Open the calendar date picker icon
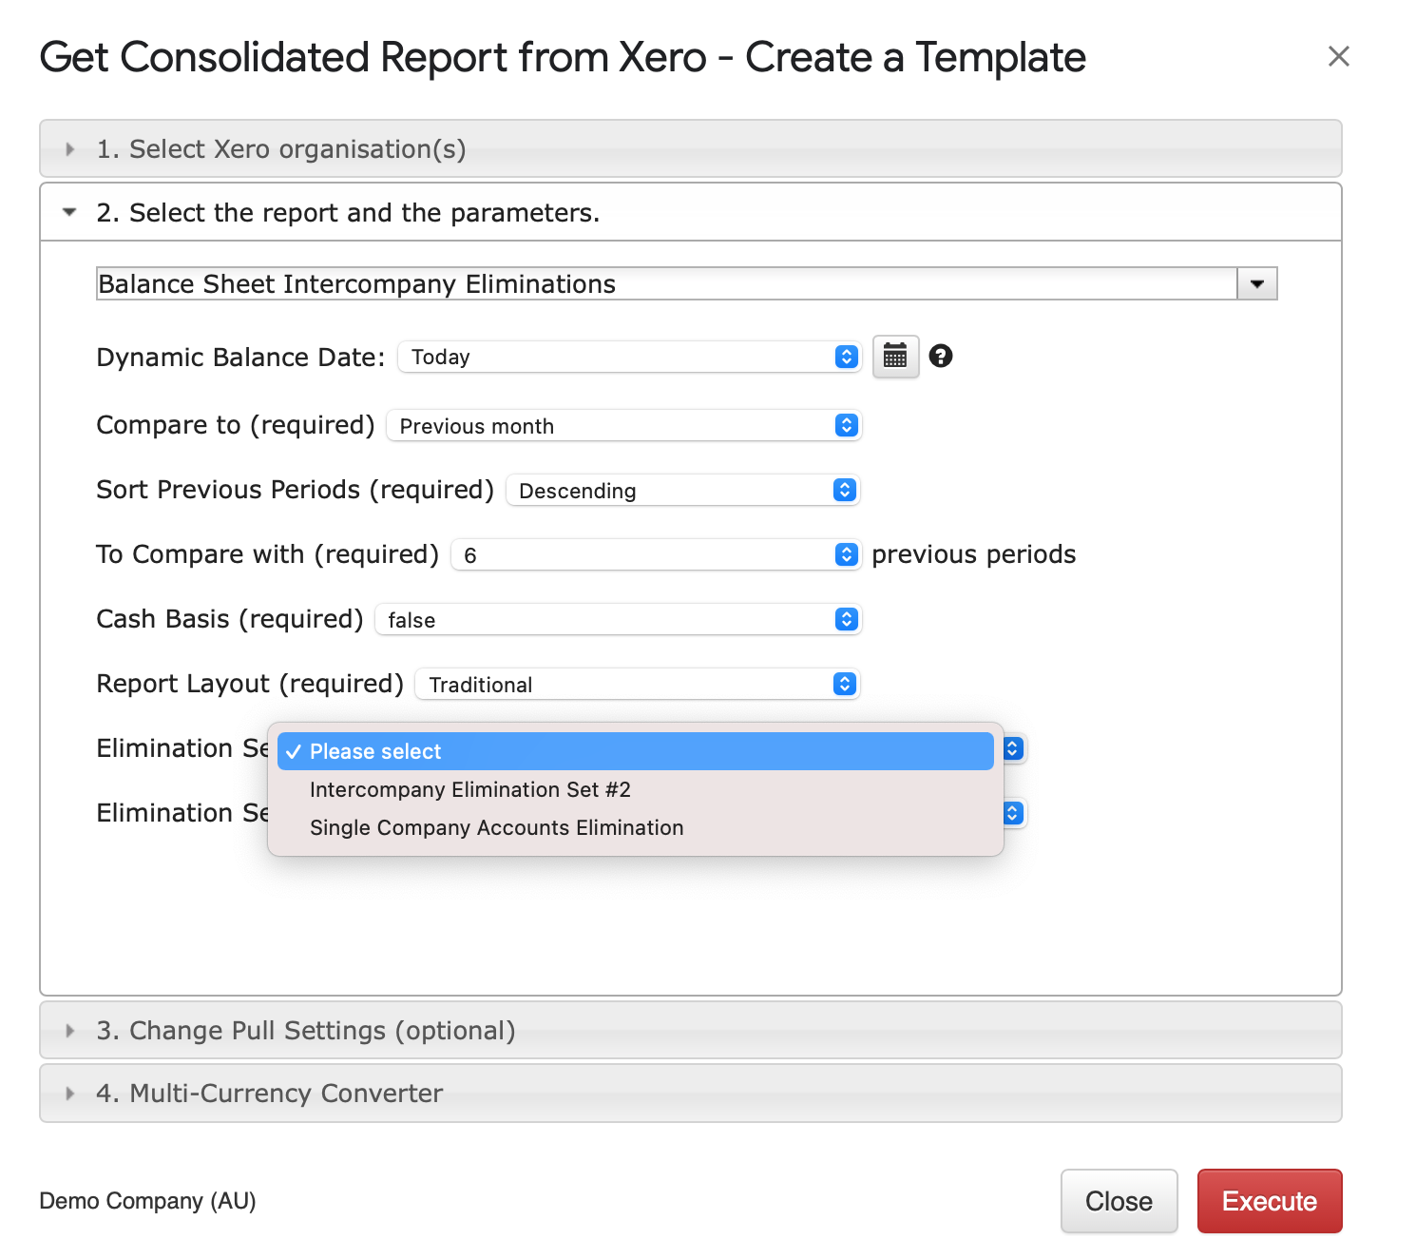This screenshot has width=1416, height=1259. click(x=895, y=357)
